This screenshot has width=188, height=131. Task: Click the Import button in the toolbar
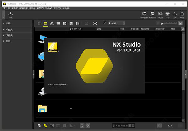click(x=10, y=14)
